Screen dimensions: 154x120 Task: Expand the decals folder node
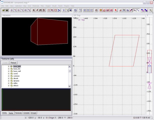pyautogui.click(x=9, y=78)
